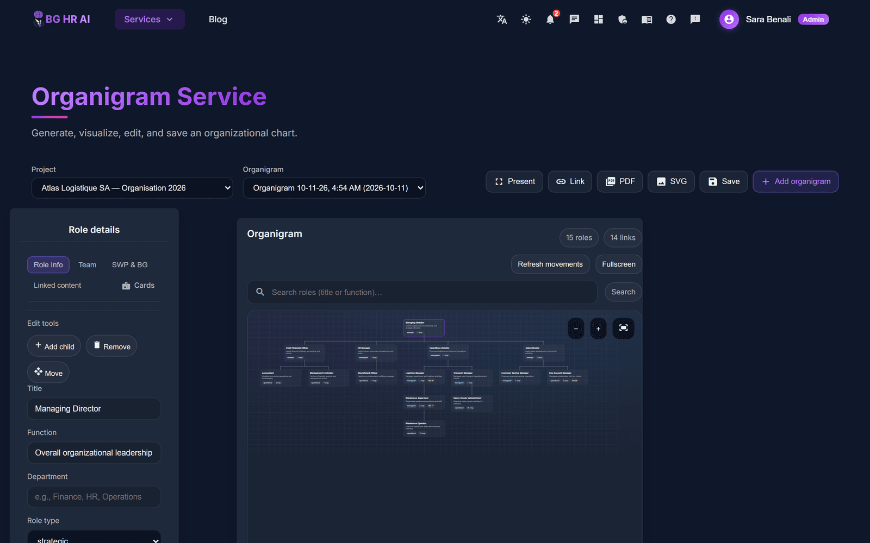Go to the Blog page

click(218, 20)
